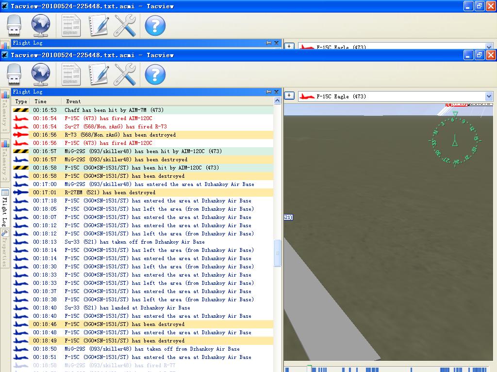
Task: Click the flight log scroll up arrow
Action: pos(277,101)
